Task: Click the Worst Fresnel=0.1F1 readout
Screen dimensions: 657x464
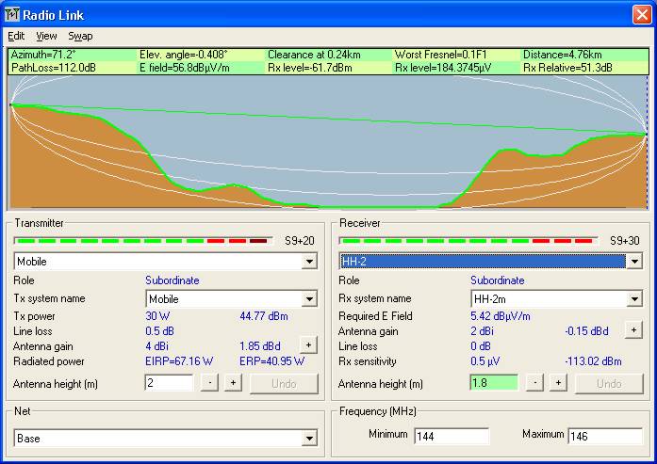Action: pyautogui.click(x=441, y=55)
